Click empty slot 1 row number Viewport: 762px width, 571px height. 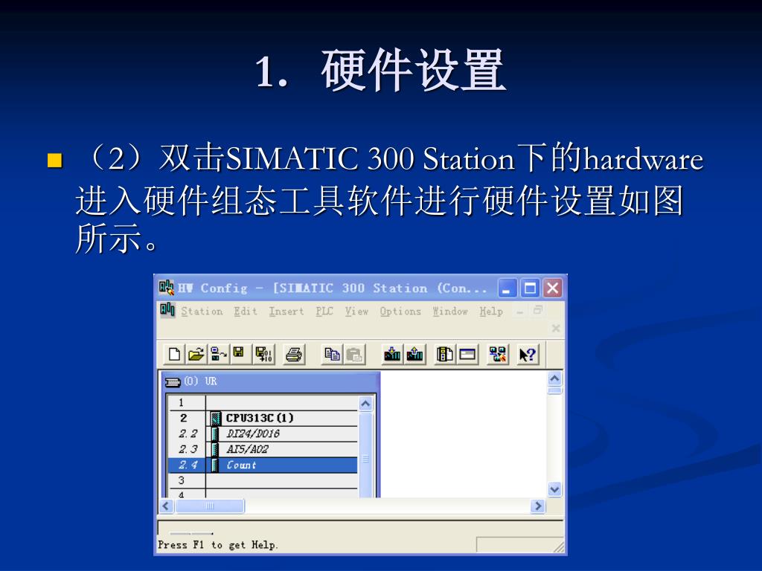pyautogui.click(x=182, y=402)
